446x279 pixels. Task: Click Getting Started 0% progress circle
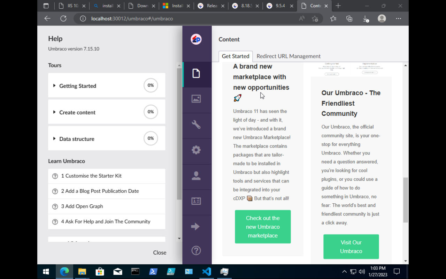(x=151, y=85)
